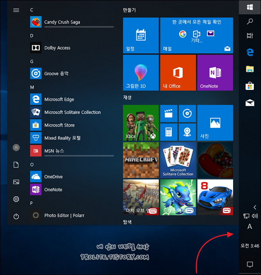
Task: Open the Action Center notification icon
Action: (x=250, y=264)
